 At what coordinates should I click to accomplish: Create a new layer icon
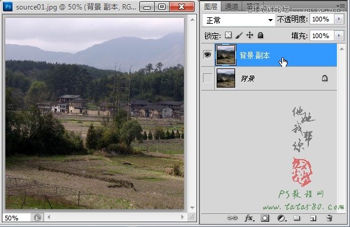[313, 218]
